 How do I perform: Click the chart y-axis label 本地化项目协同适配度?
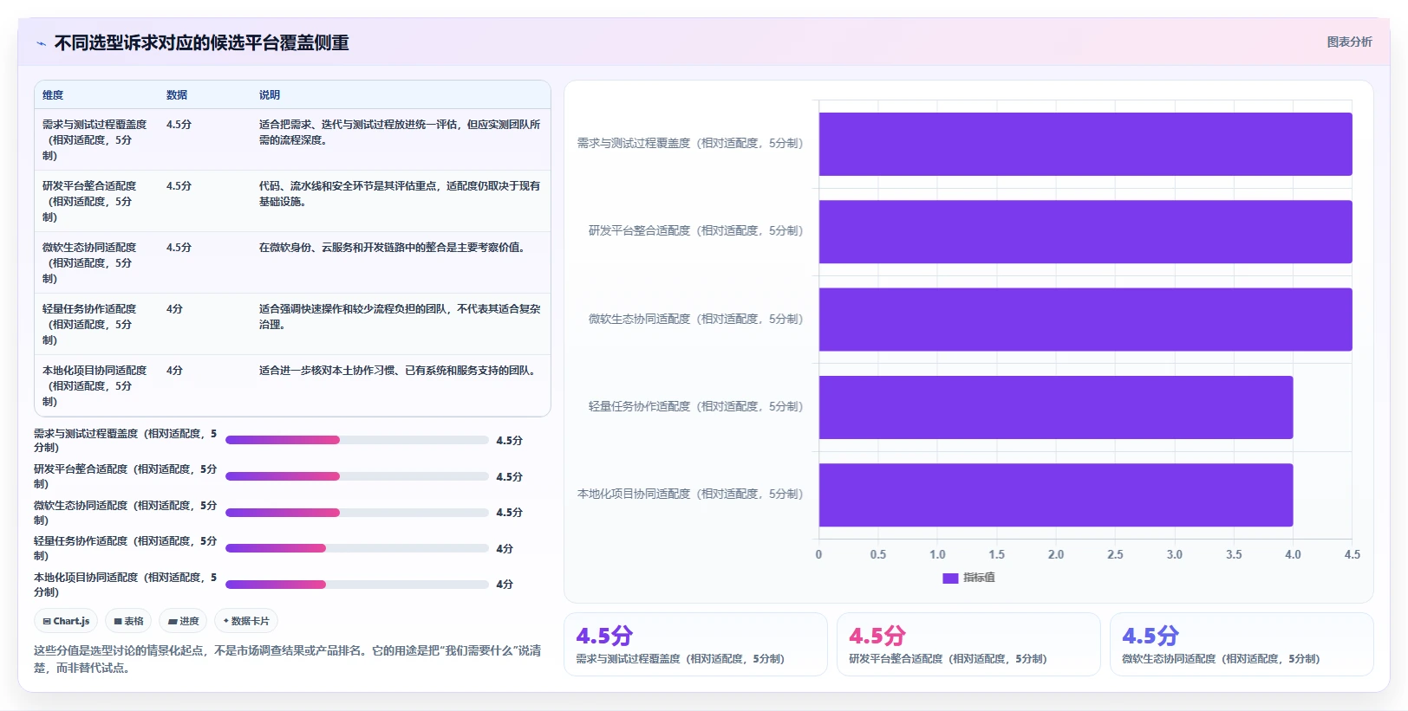690,494
